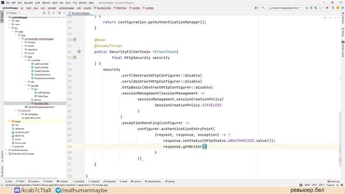
Task: Expand the dto folder in project tree
Action: [x=25, y=82]
